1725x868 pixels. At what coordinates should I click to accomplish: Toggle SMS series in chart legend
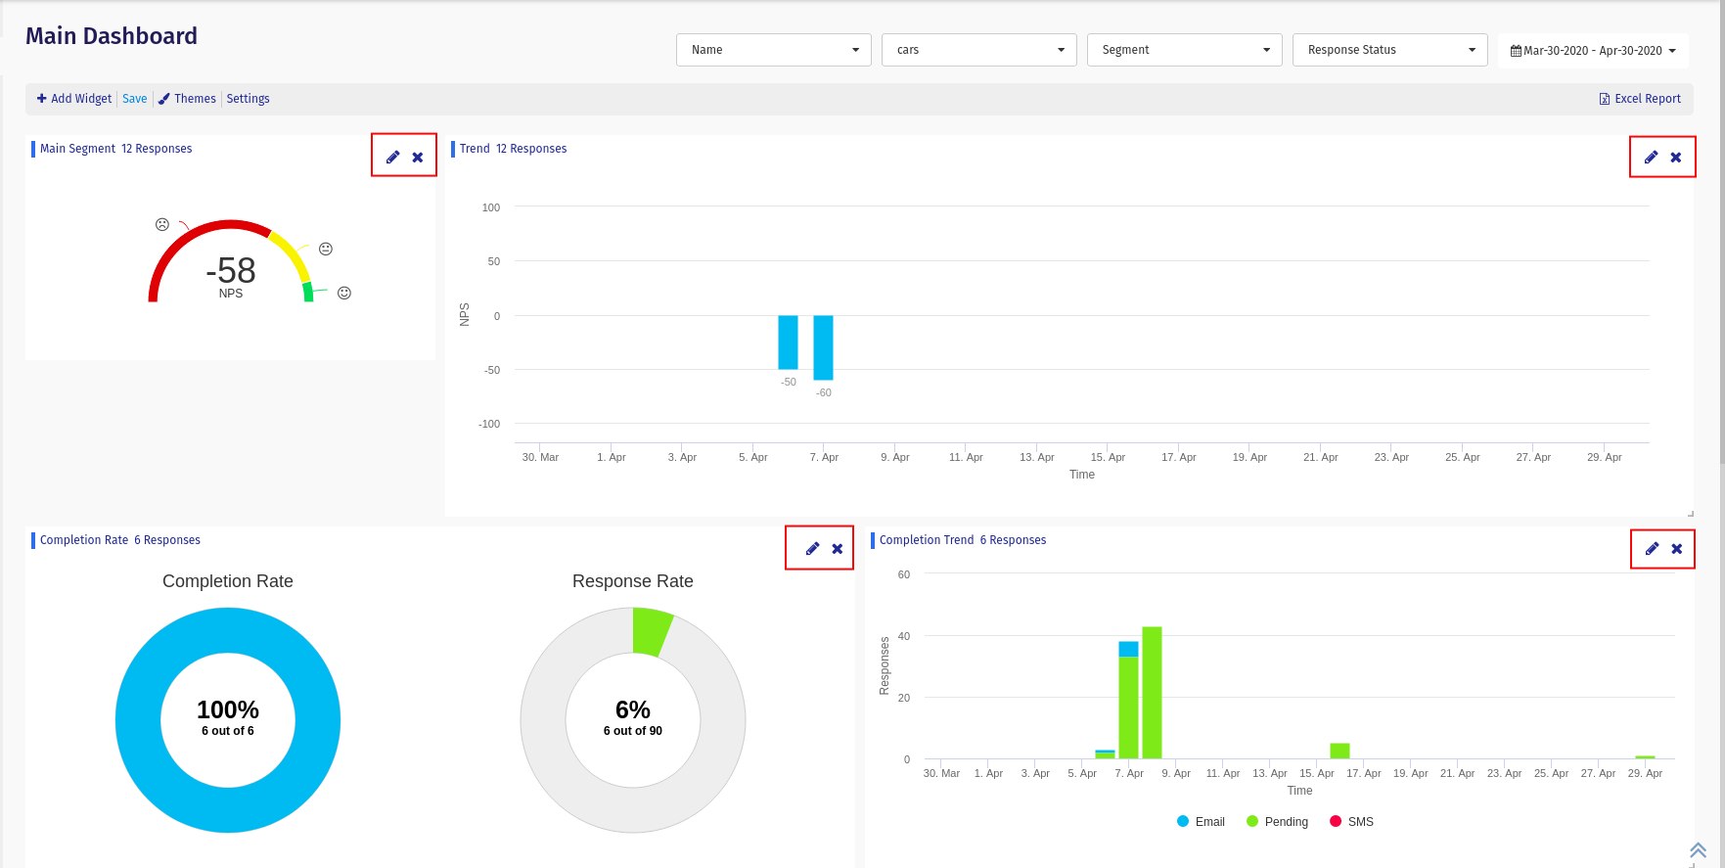pyautogui.click(x=1351, y=822)
